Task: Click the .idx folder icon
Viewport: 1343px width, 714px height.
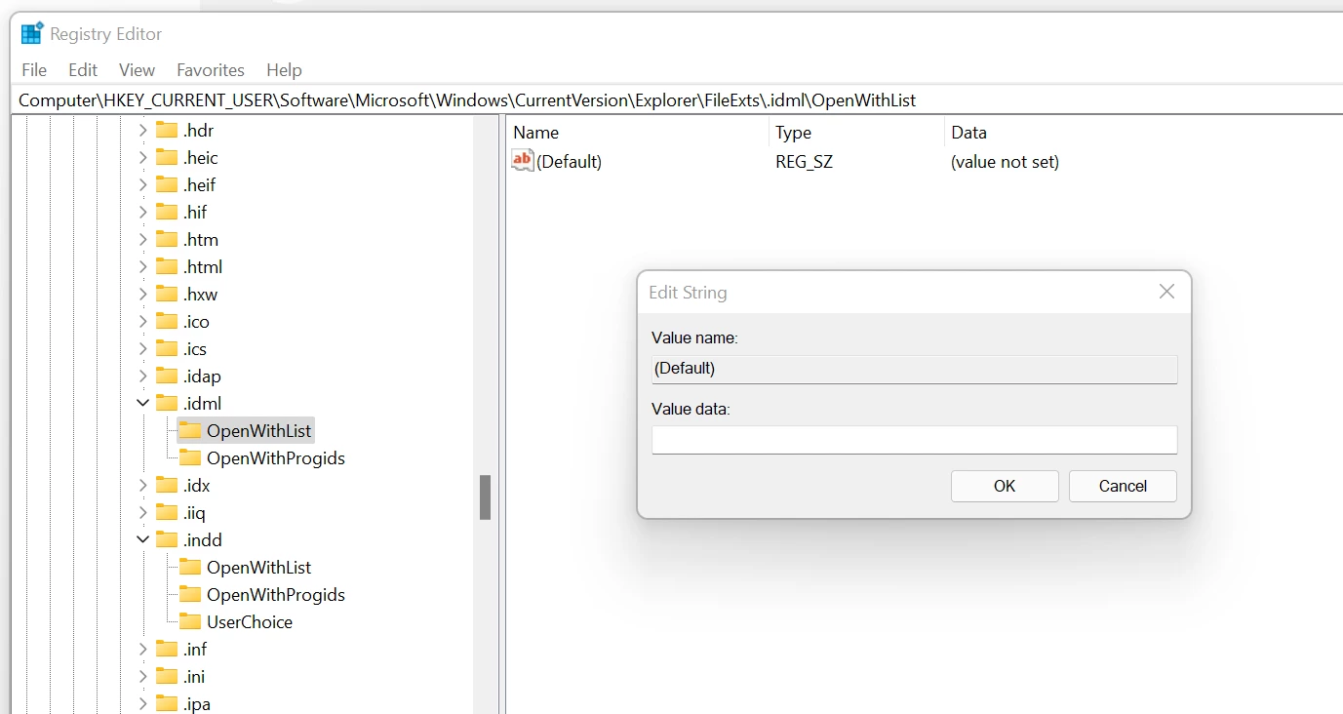Action: pyautogui.click(x=167, y=486)
